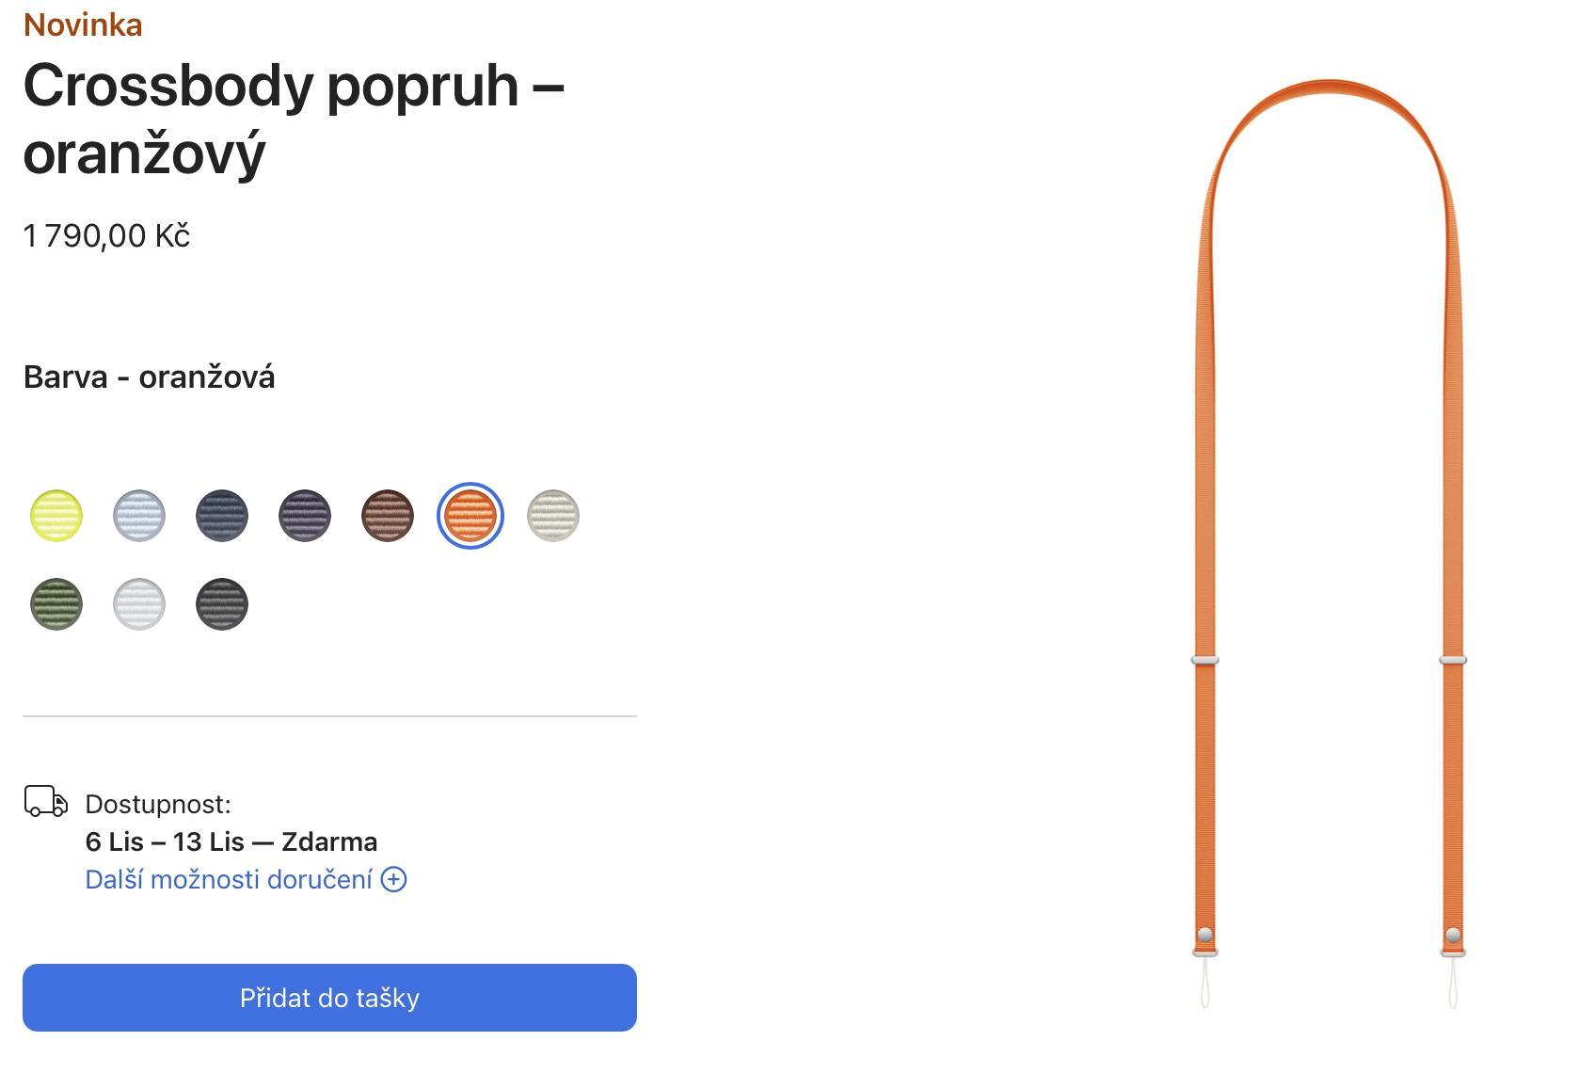Image resolution: width=1594 pixels, height=1073 pixels.
Task: Click the "Crossbody popruh – oranžový" title
Action: 294,118
